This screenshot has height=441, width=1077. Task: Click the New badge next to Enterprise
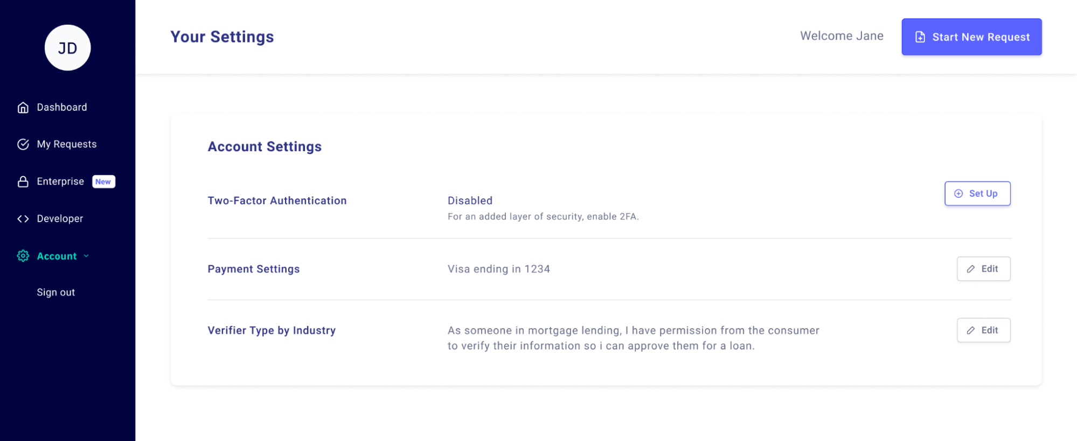[103, 182]
